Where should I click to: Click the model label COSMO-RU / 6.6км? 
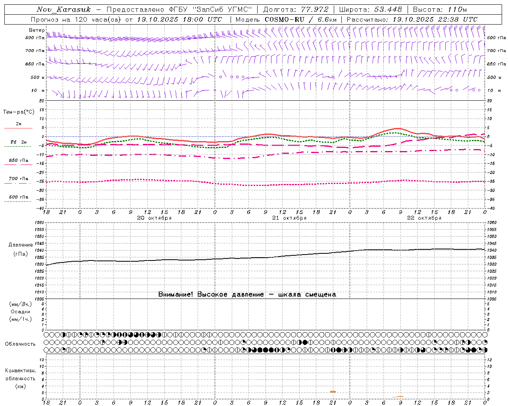[x=301, y=19]
